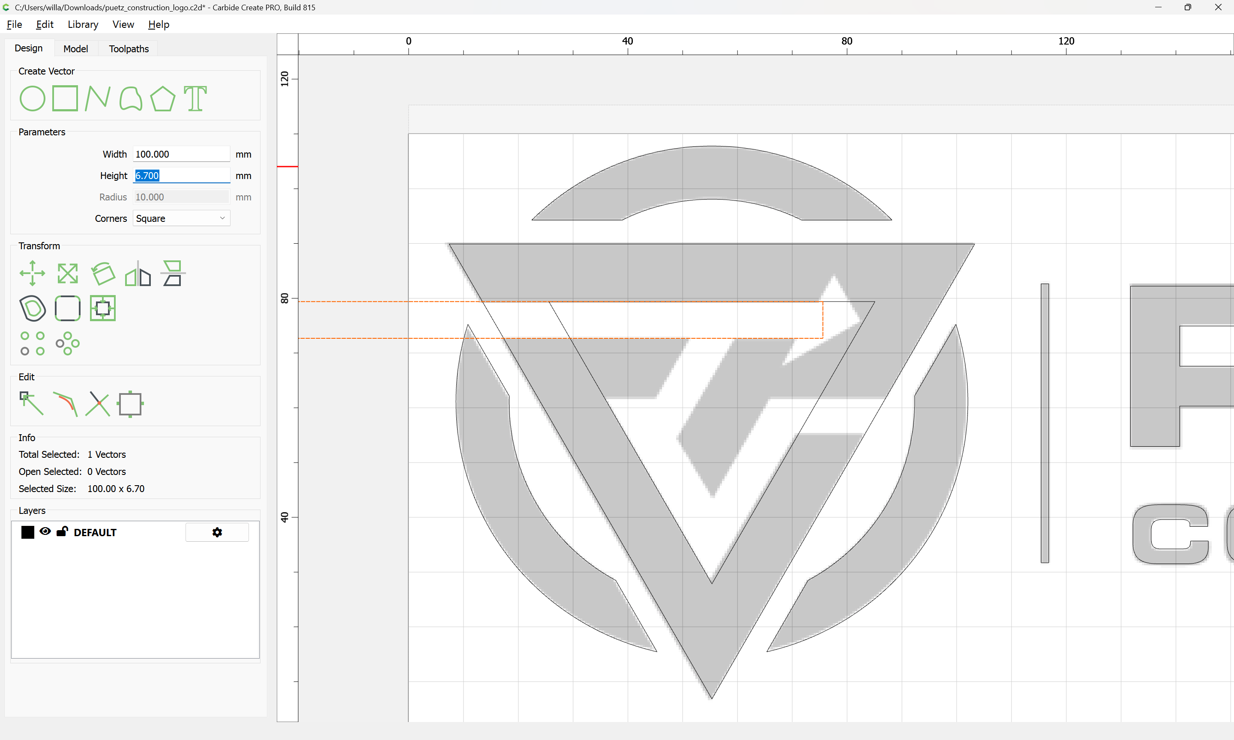Image resolution: width=1234 pixels, height=740 pixels.
Task: Click the Width input field
Action: (x=182, y=154)
